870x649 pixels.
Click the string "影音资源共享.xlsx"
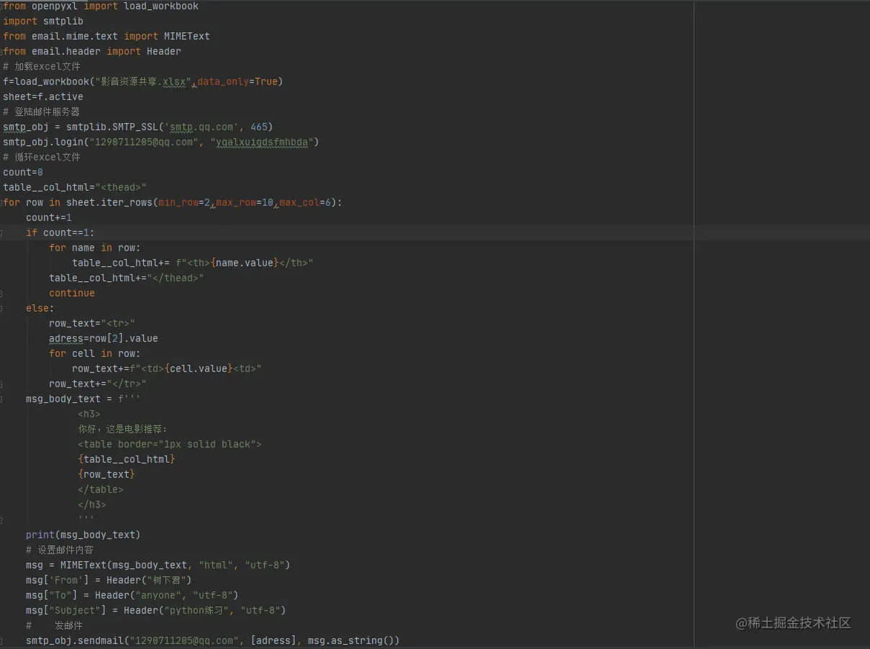(x=144, y=81)
